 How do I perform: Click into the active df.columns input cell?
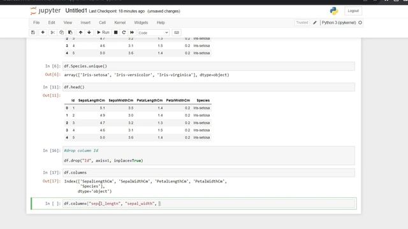click(x=208, y=204)
